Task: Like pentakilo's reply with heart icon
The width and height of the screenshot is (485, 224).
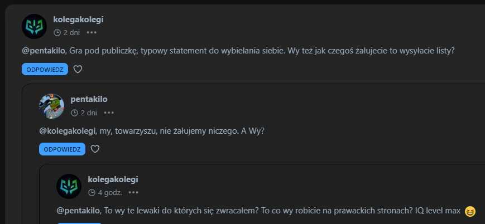Action: tap(95, 149)
